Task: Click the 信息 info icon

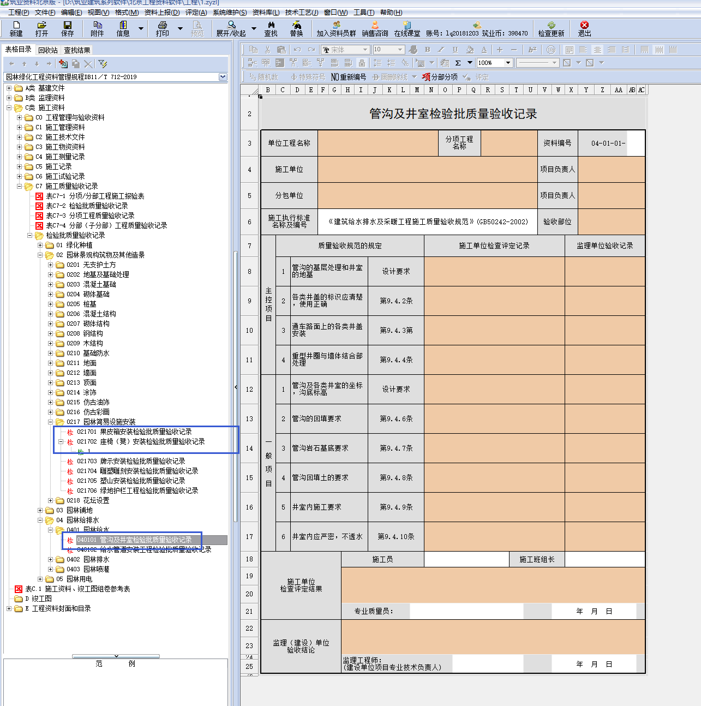Action: tap(123, 29)
